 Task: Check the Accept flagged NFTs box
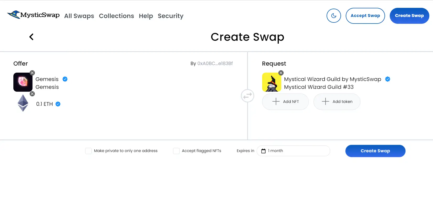pyautogui.click(x=176, y=151)
